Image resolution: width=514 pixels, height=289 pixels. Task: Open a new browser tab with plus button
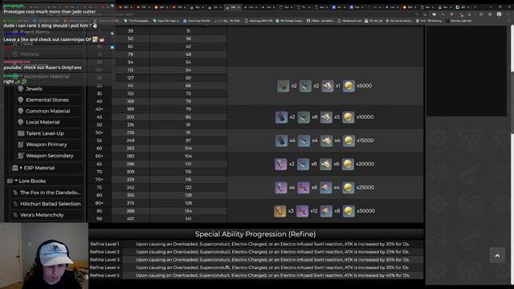475,7
